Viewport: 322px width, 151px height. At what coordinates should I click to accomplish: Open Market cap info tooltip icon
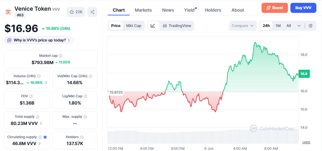coord(61,56)
